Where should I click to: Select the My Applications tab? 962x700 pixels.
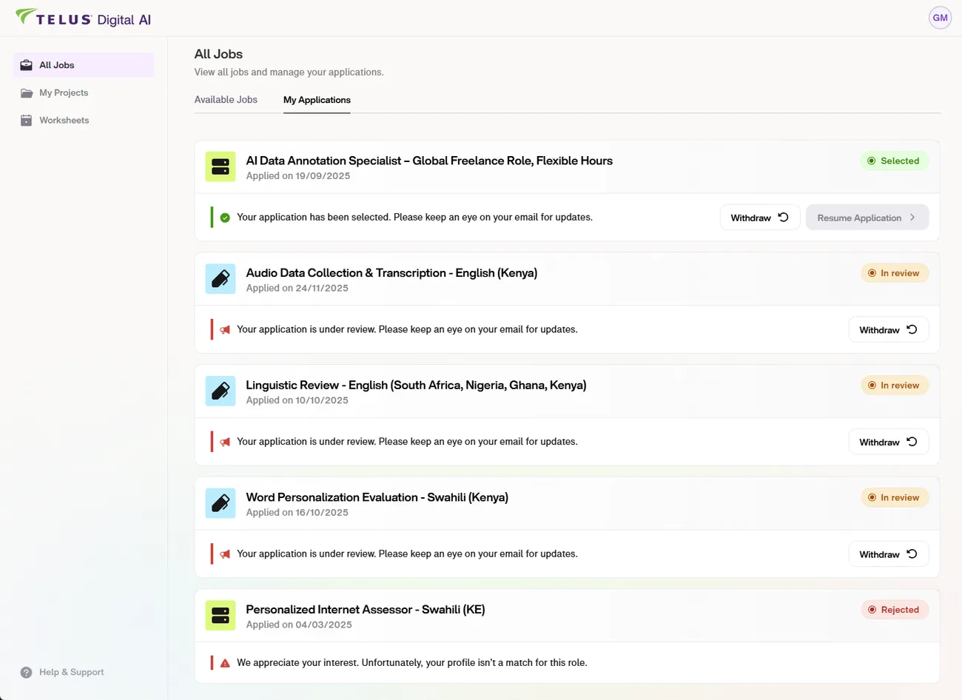pos(317,100)
